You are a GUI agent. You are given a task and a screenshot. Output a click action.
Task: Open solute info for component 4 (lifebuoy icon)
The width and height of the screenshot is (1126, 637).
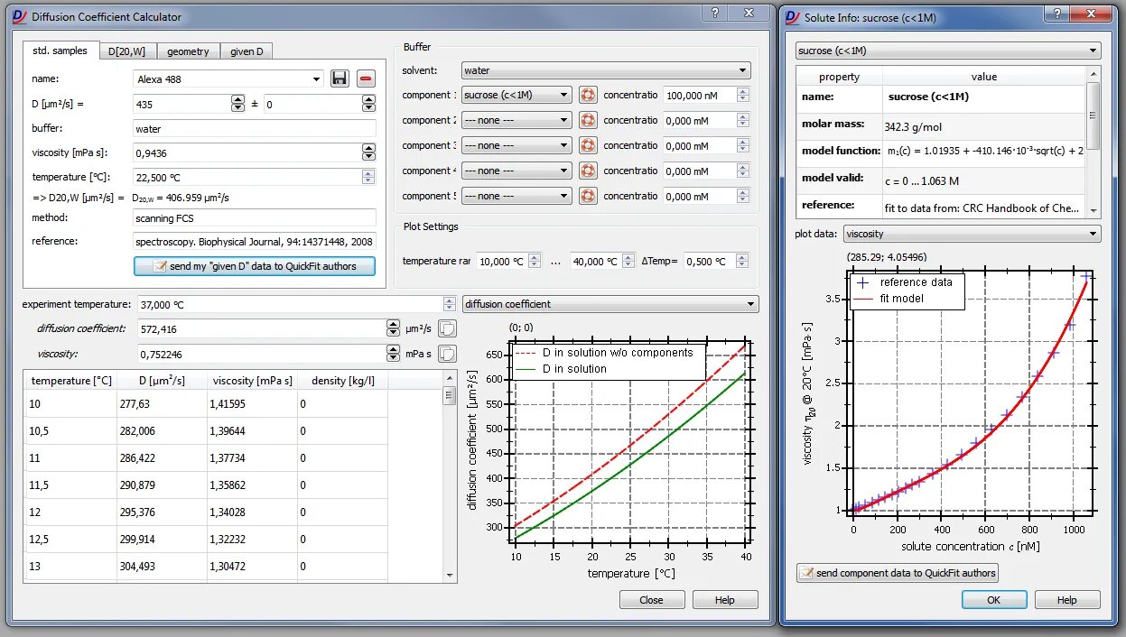[x=588, y=171]
